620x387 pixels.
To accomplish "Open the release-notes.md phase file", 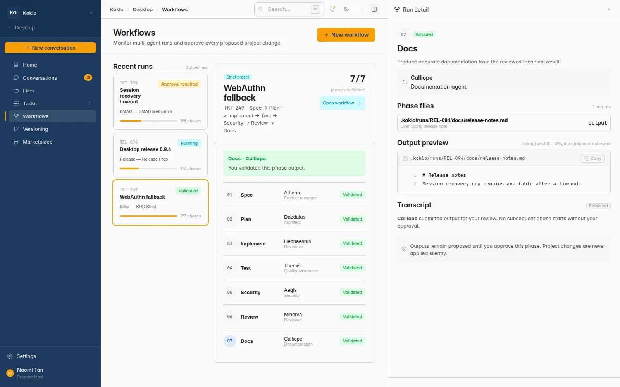I will click(x=504, y=123).
